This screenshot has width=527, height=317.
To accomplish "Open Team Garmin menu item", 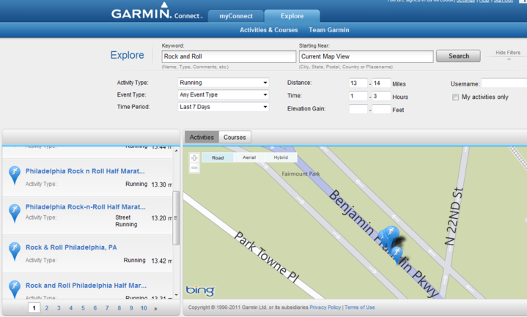I will pos(328,30).
